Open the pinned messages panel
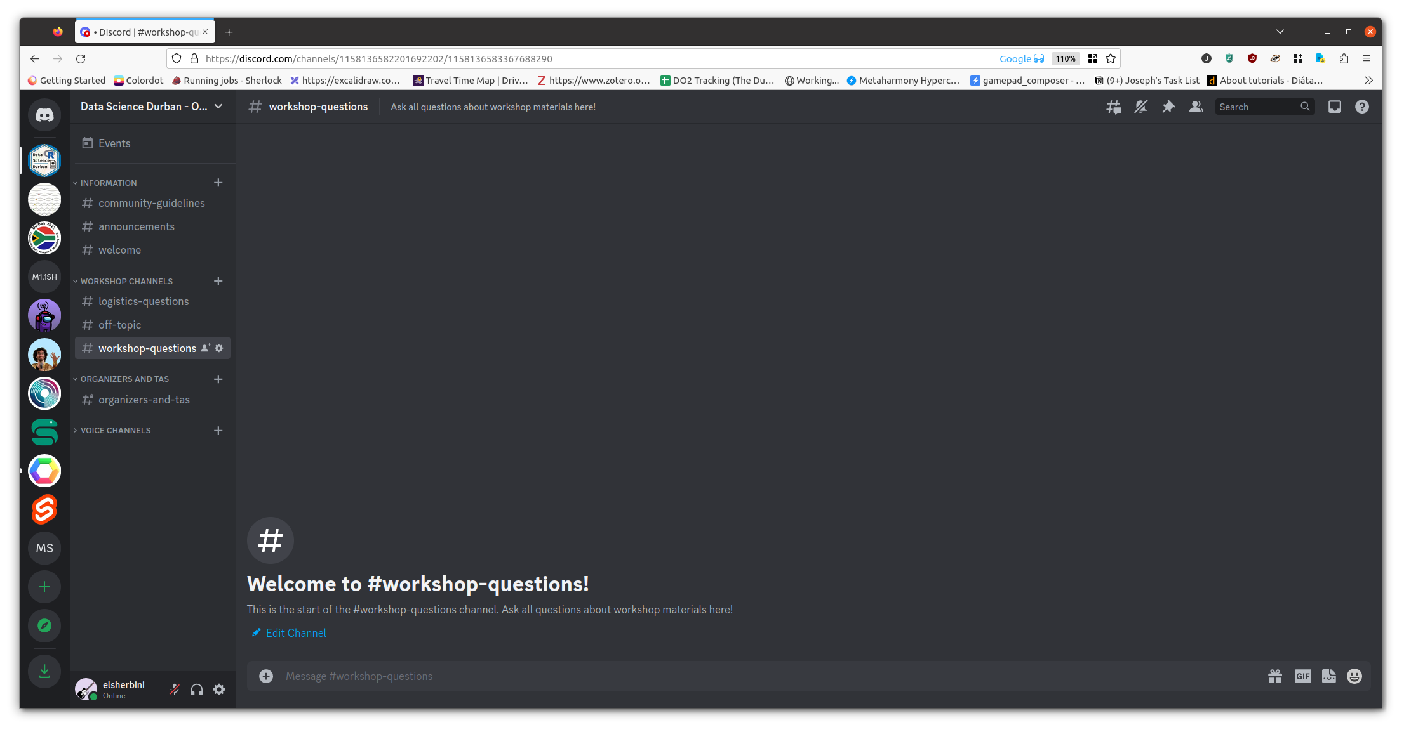1404x732 pixels. pos(1168,107)
